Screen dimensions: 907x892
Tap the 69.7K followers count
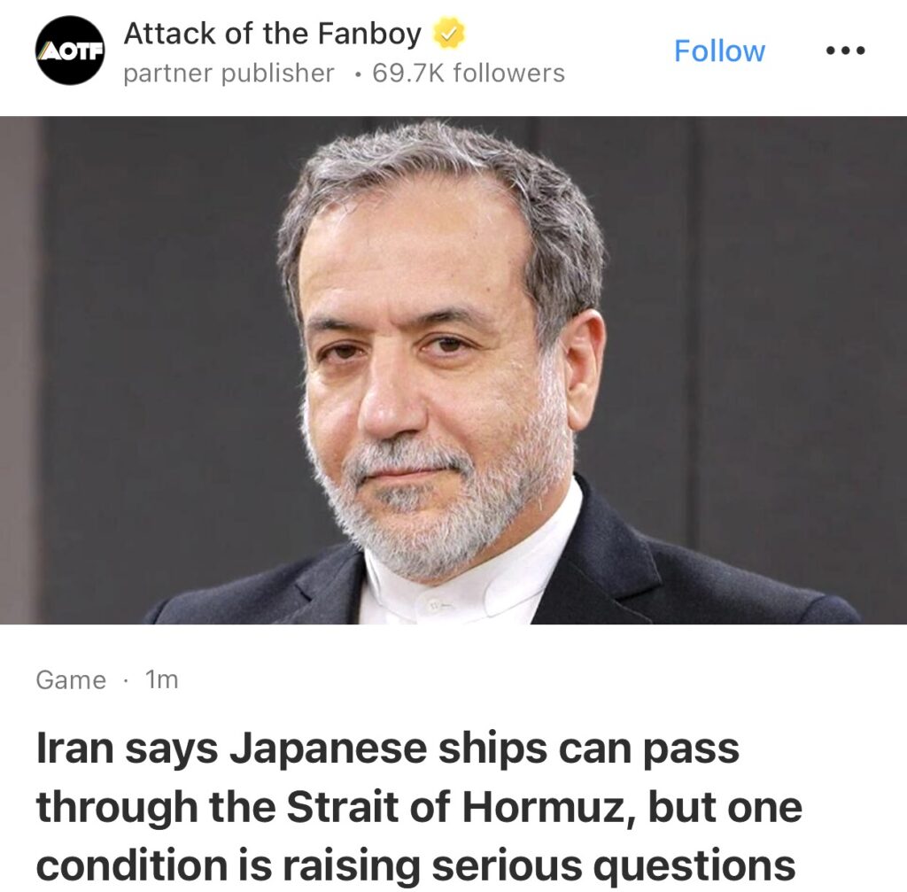coord(469,74)
